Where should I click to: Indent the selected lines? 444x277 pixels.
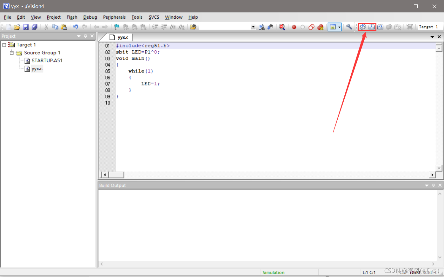point(155,27)
